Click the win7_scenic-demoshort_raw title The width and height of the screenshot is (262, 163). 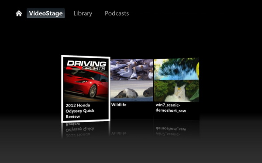tap(171, 108)
